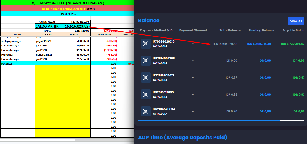Select withdraw (600.00) cell

[x=104, y=41]
